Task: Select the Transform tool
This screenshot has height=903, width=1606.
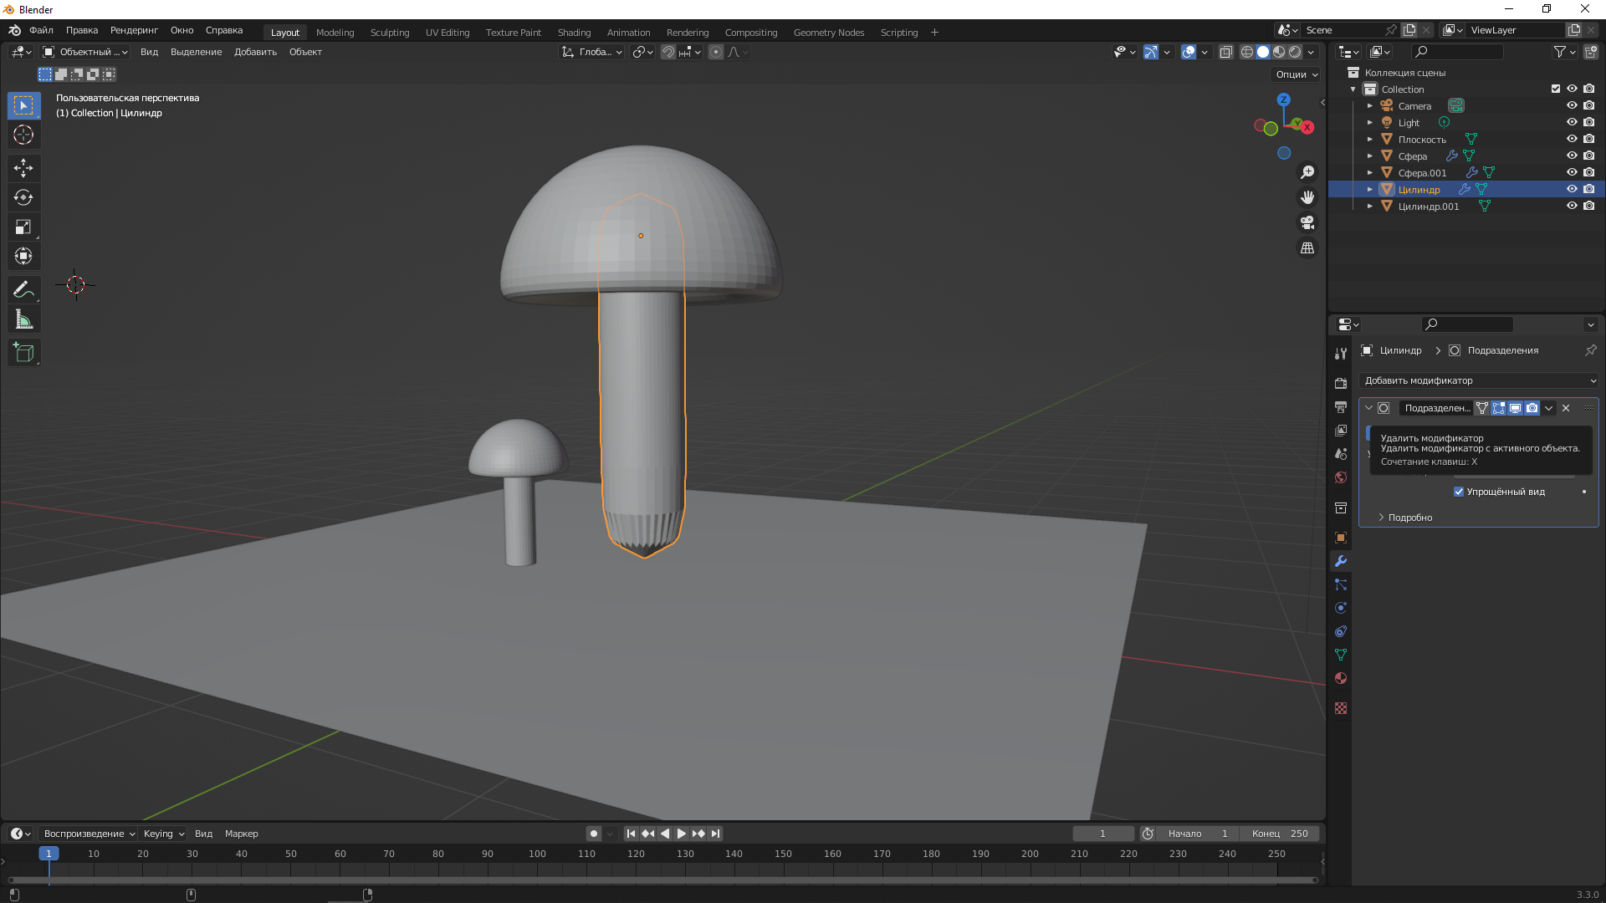Action: [x=23, y=256]
